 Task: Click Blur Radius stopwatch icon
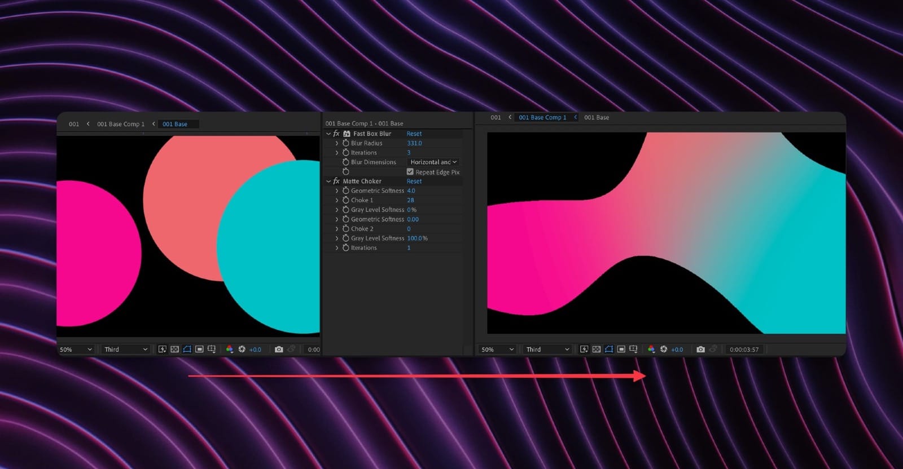[346, 143]
